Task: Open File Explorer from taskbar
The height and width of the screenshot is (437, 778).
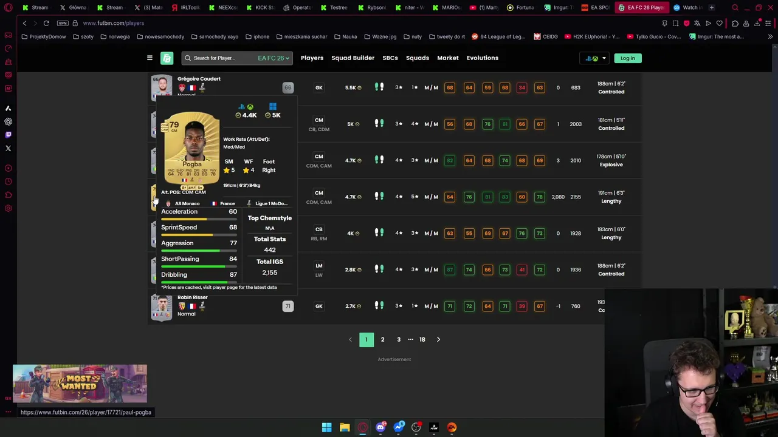Action: [345, 427]
